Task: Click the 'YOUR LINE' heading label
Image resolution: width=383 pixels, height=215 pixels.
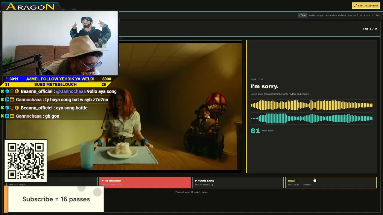Action: pos(257,79)
